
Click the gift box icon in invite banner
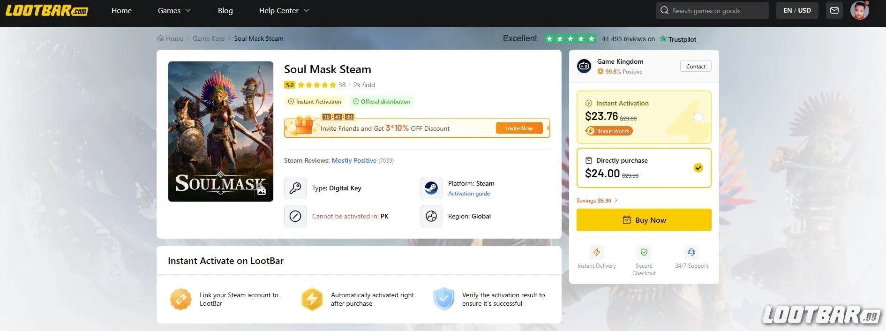click(303, 125)
